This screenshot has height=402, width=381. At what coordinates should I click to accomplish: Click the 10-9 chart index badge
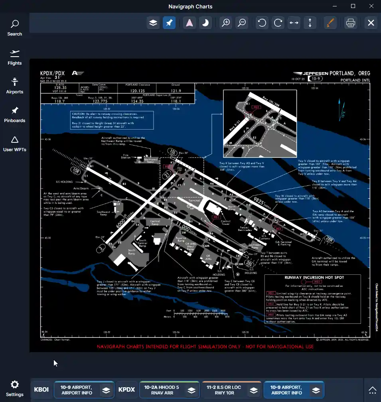coord(315,79)
